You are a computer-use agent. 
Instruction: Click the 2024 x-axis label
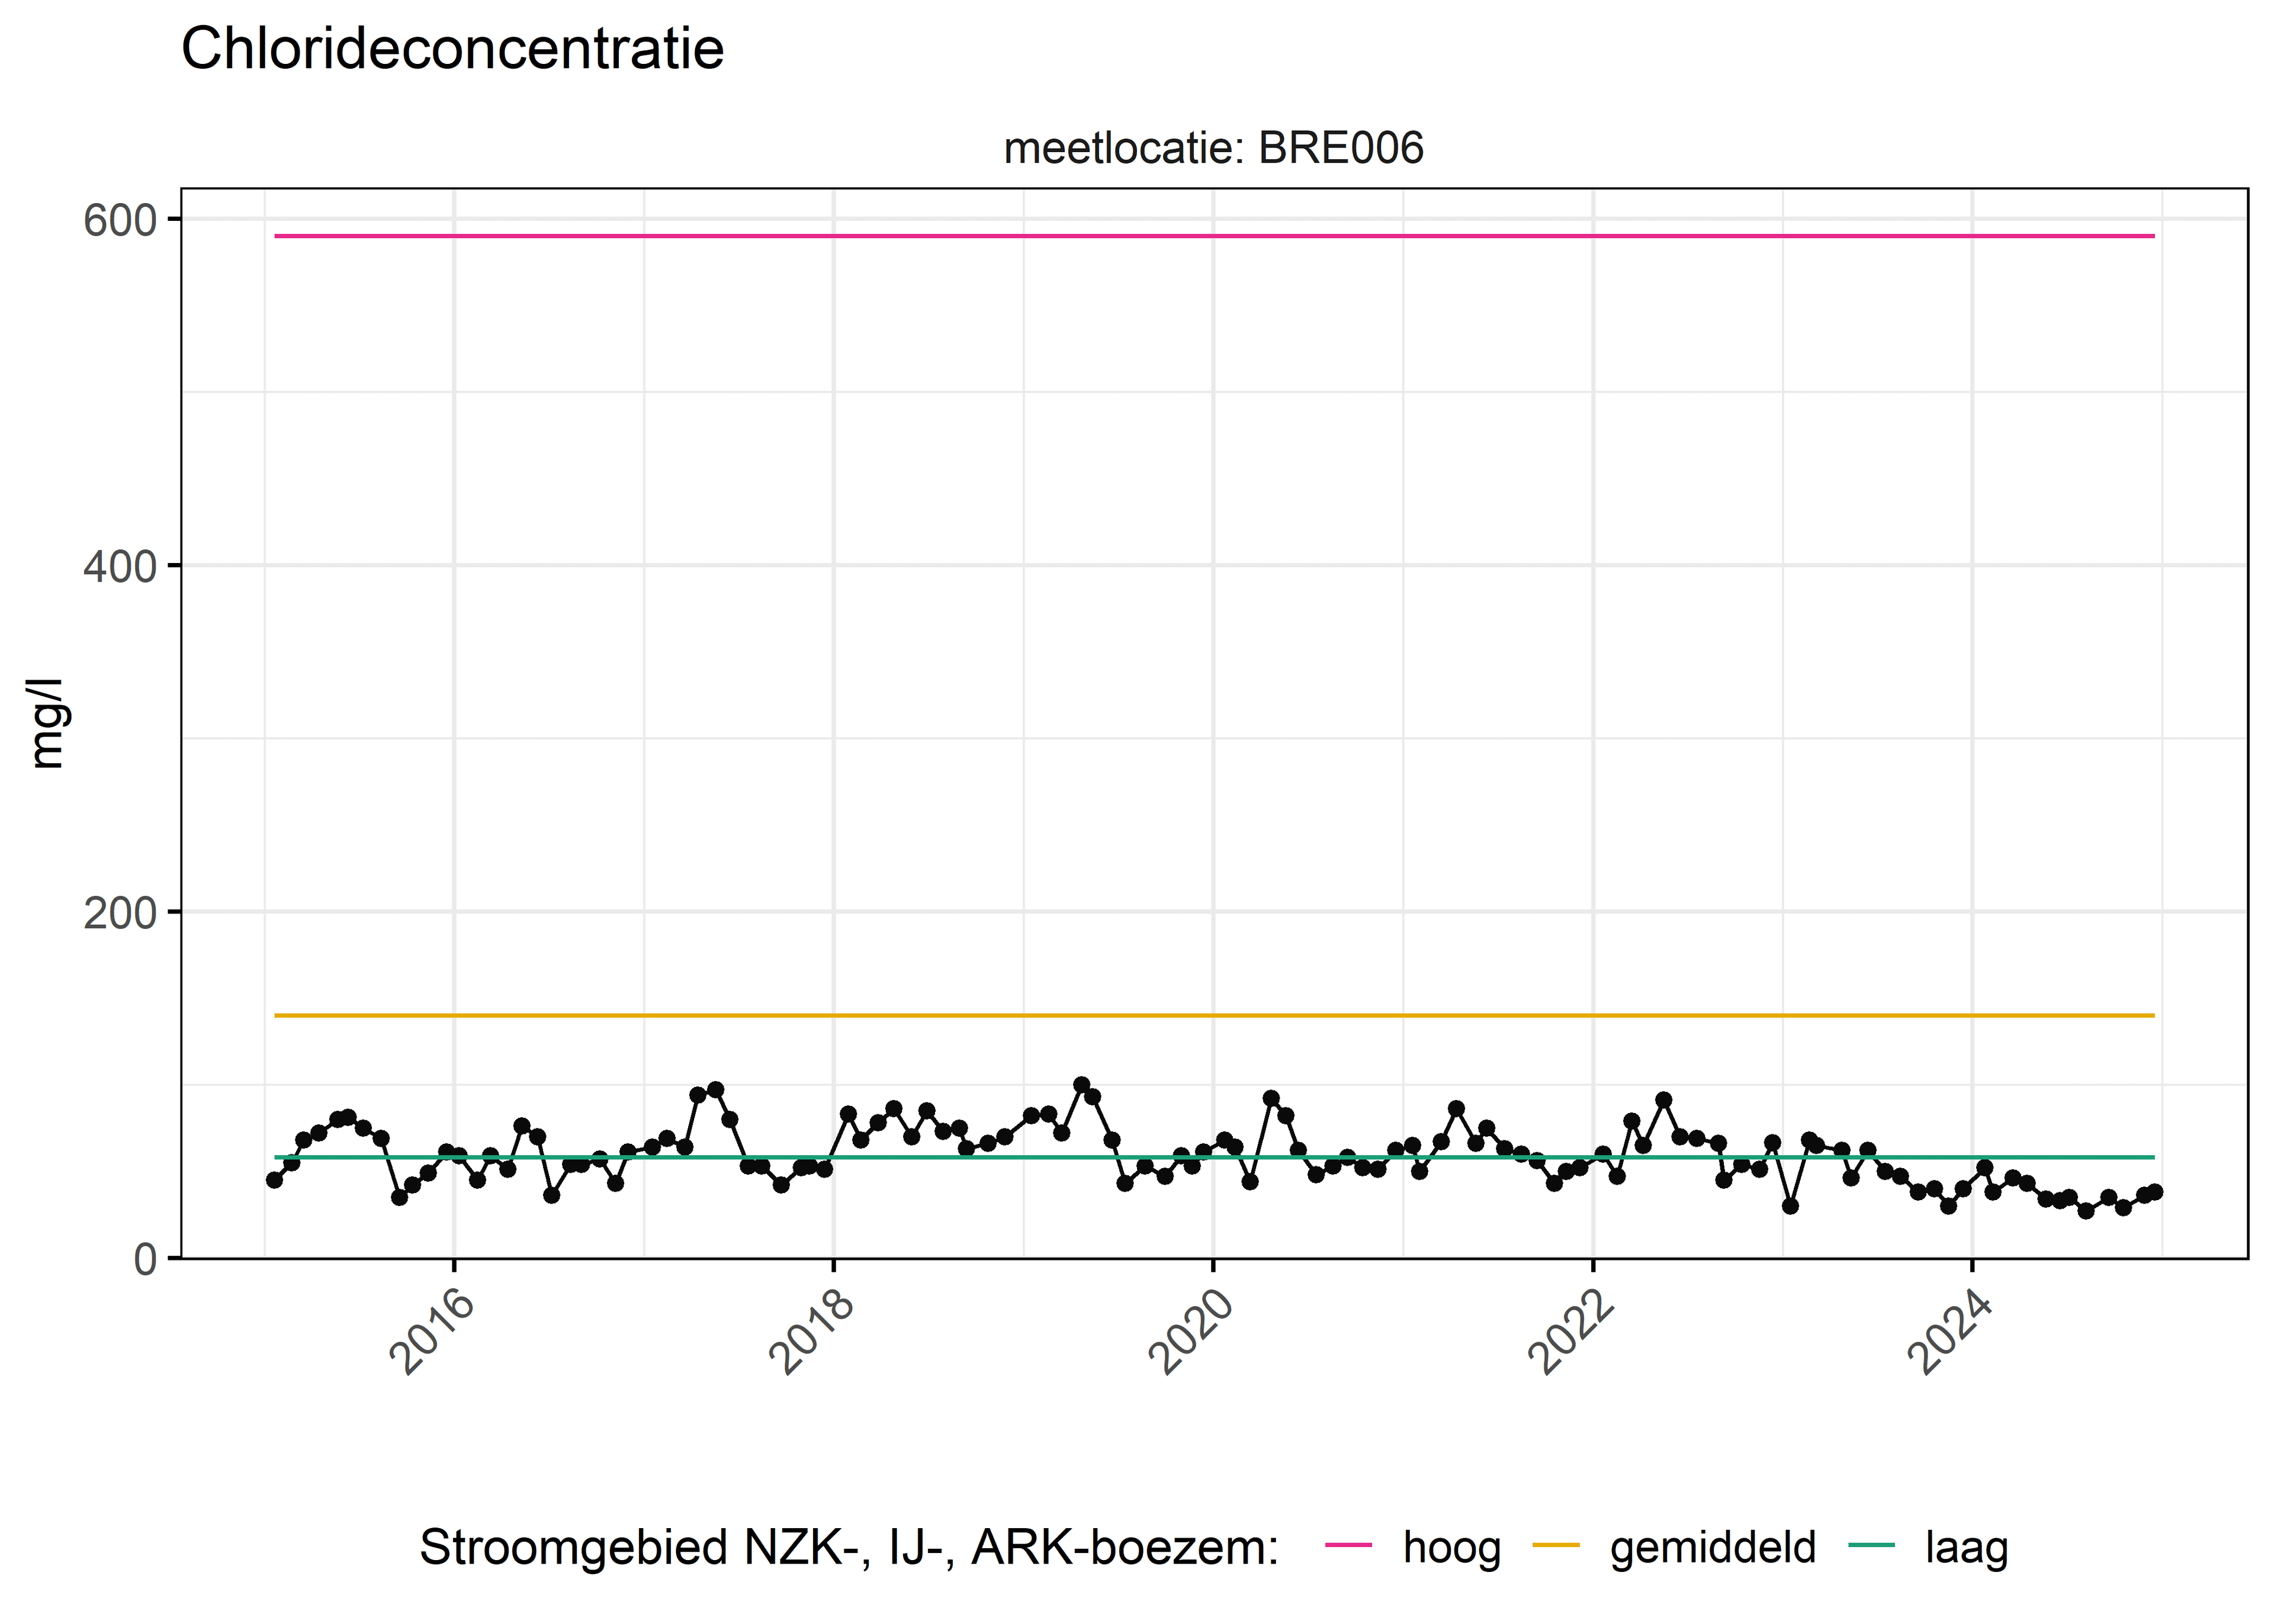pyautogui.click(x=1950, y=1332)
